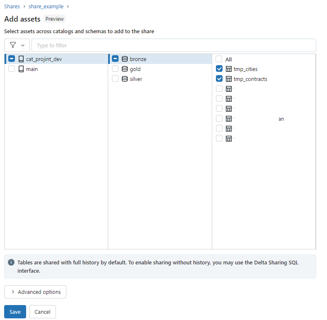
Task: Click the Preview badge next to Add assets
Action: tap(54, 19)
